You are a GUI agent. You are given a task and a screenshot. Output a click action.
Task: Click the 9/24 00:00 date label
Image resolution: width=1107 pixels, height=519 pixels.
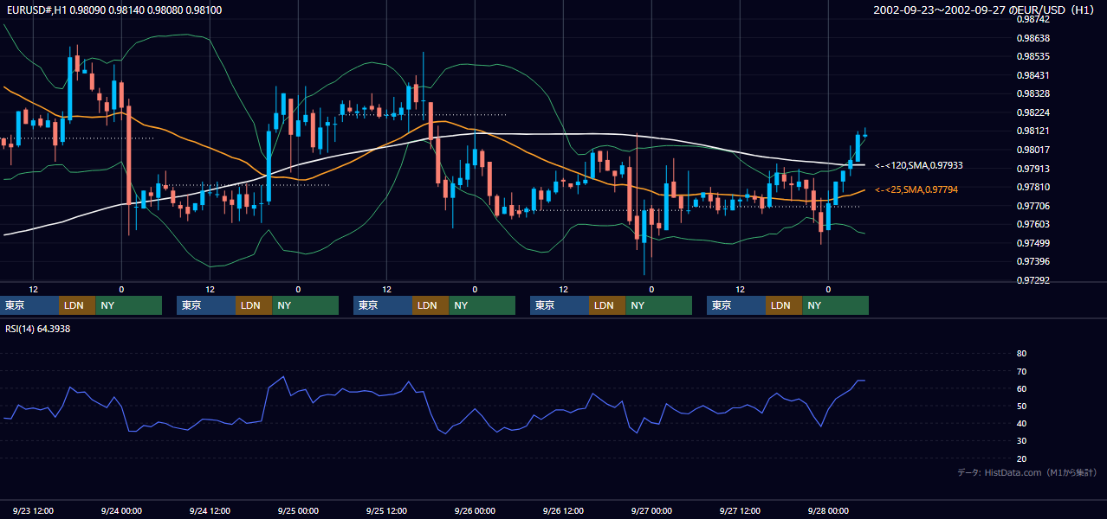pos(120,510)
